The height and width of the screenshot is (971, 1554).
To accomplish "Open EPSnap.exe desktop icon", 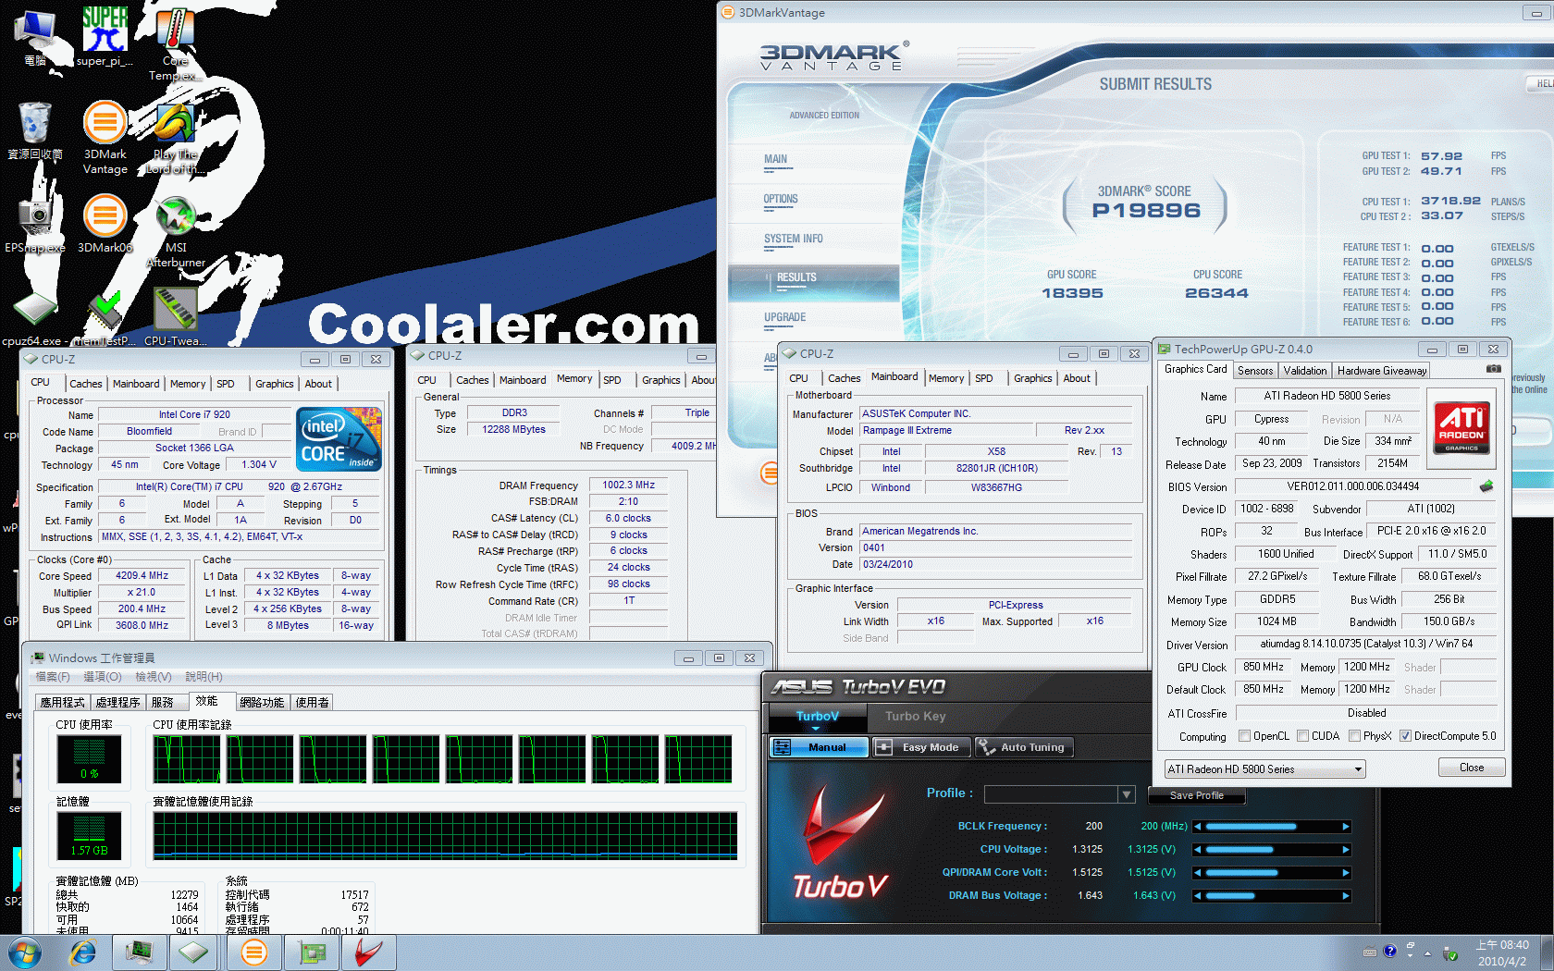I will click(x=35, y=224).
